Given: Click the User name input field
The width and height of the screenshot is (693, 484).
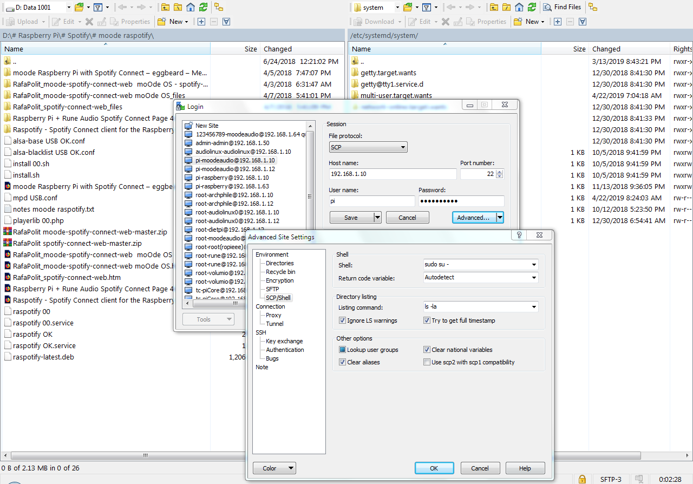Looking at the screenshot, I should 372,201.
